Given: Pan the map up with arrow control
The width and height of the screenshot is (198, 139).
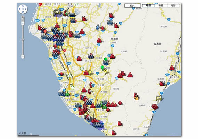Looking at the screenshot, I should [23, 6].
